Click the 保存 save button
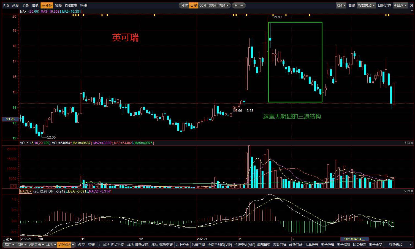The height and width of the screenshot is (249, 415). pos(82,245)
